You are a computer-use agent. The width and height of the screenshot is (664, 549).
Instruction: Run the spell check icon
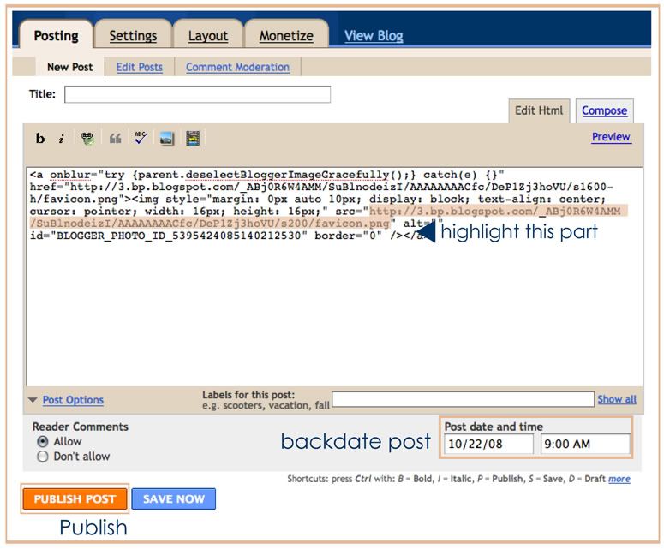click(x=141, y=138)
